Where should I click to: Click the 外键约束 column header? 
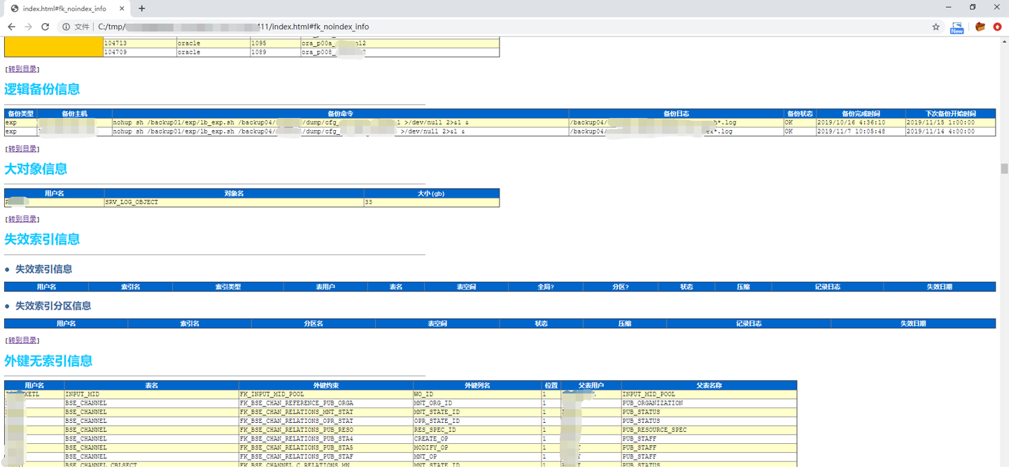[x=325, y=386]
